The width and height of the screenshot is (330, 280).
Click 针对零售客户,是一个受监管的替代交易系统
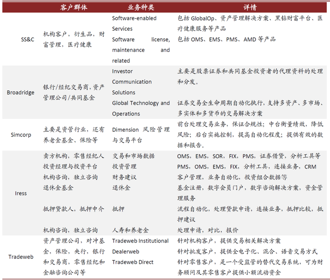[250, 267]
